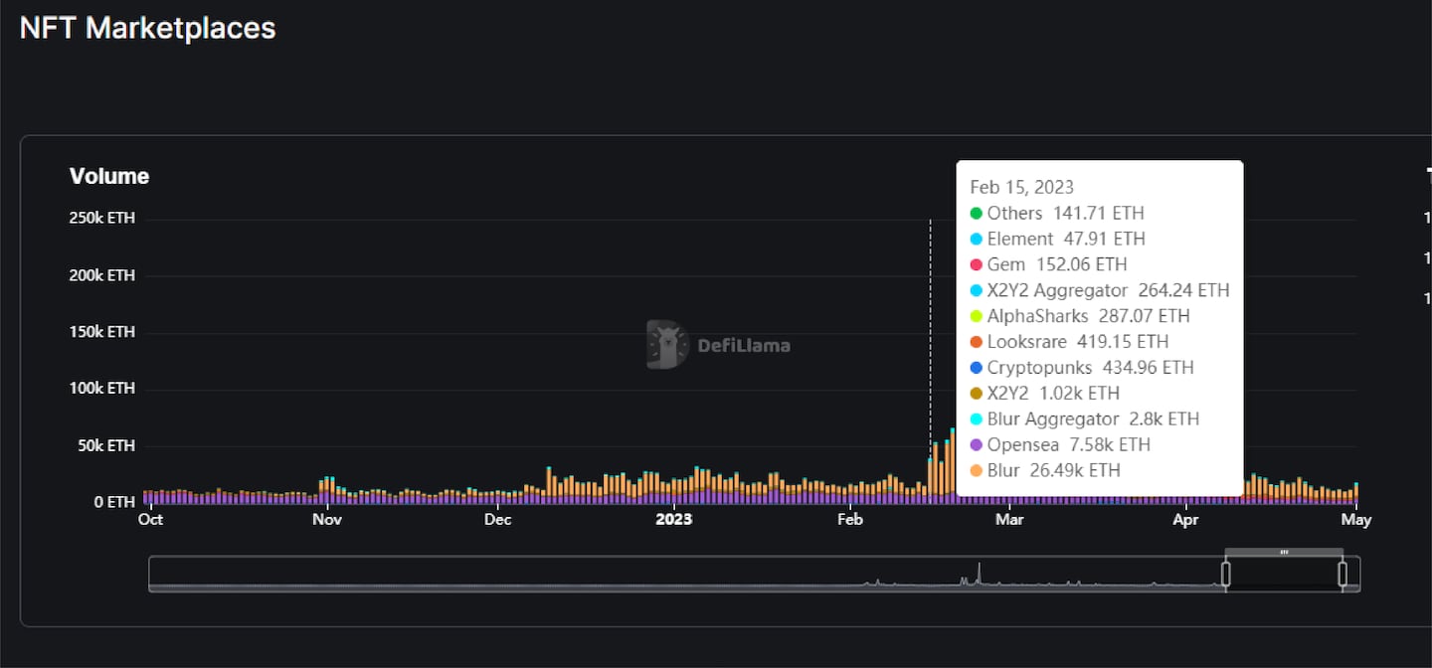The width and height of the screenshot is (1432, 668).
Task: Click the blue Cryptopunks legend dot
Action: pyautogui.click(x=976, y=368)
